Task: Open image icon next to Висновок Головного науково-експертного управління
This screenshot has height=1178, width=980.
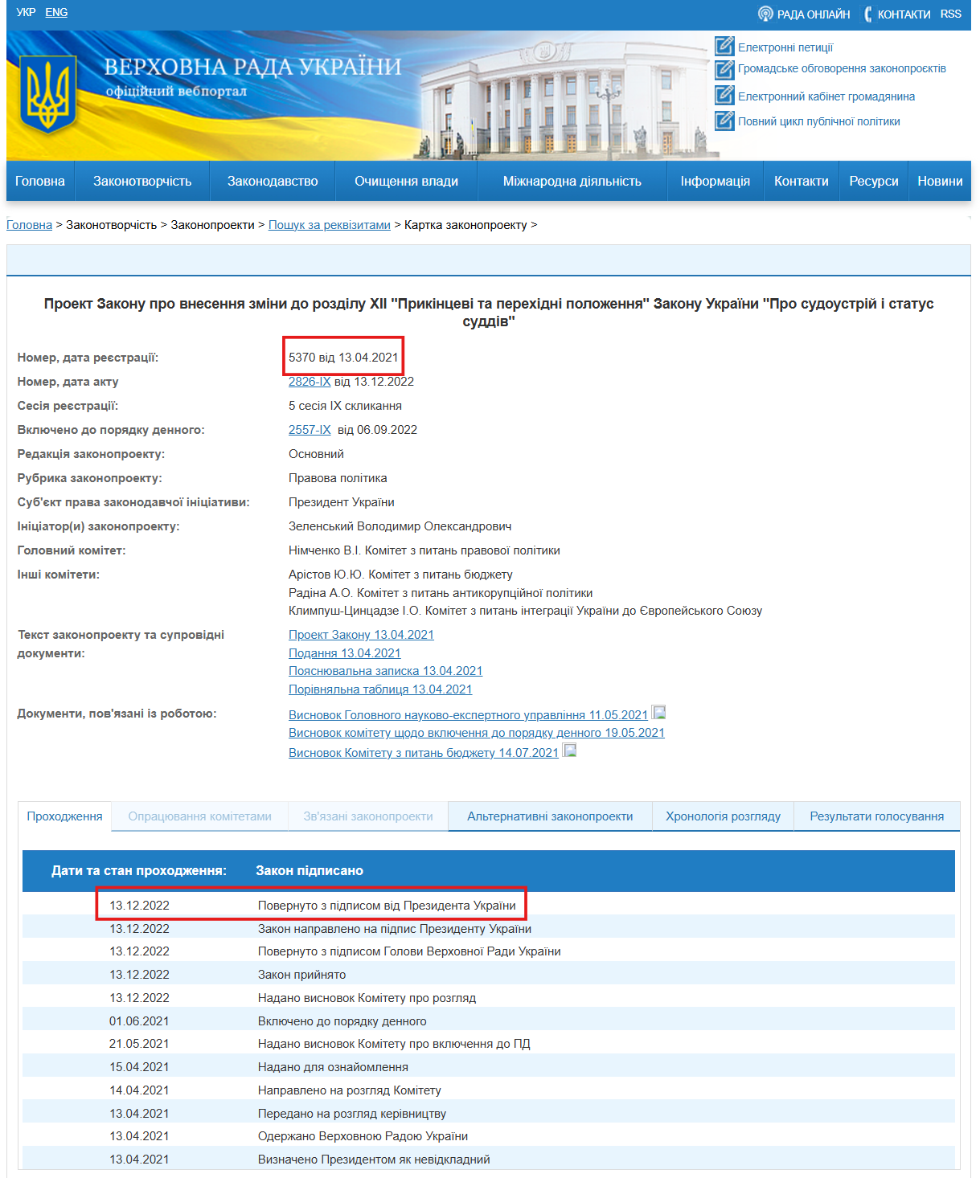Action: coord(658,713)
